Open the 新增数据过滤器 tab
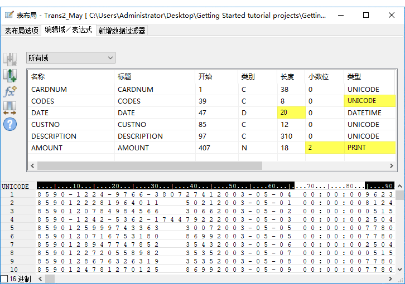The image size is (405, 284). 122,31
